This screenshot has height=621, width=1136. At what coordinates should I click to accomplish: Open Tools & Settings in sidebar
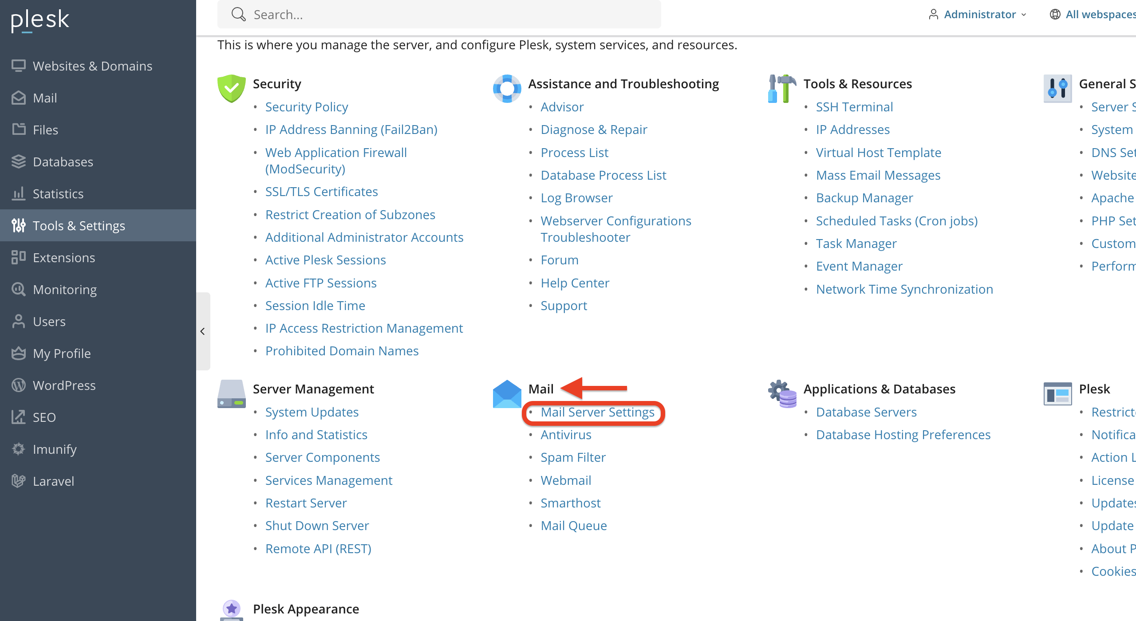point(98,225)
